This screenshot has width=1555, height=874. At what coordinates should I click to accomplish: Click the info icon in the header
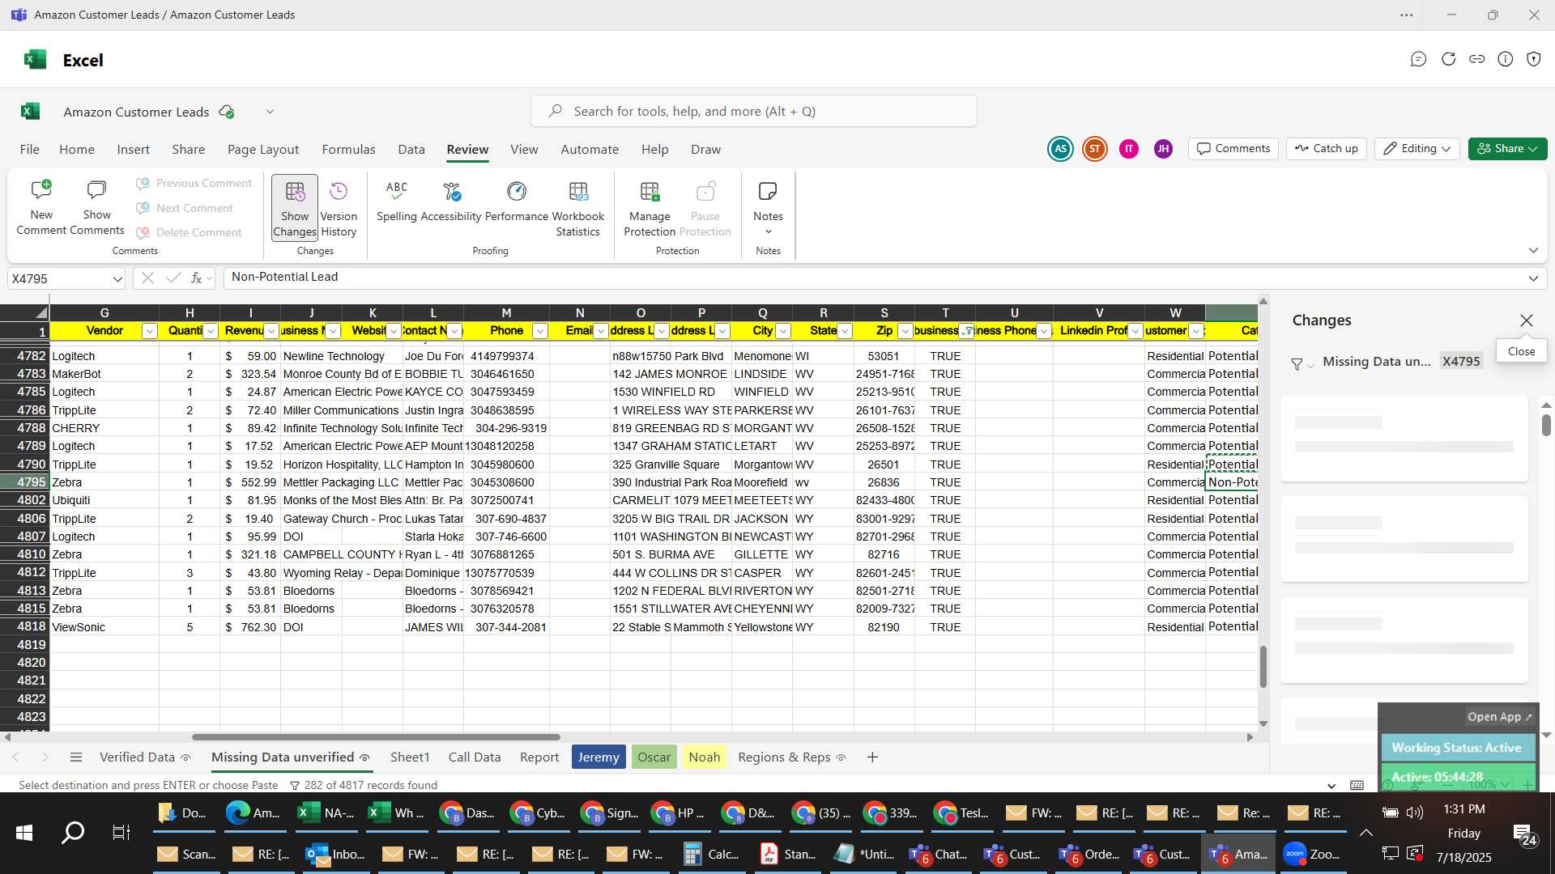1506,59
